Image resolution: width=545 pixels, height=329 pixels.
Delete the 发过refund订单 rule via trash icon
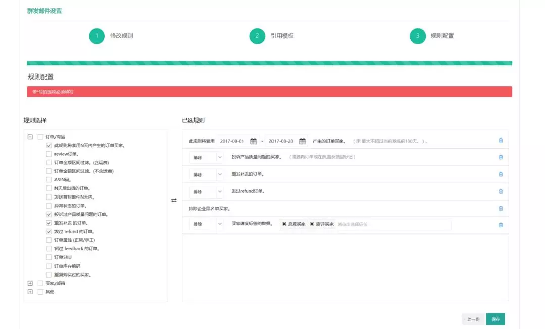501,191
